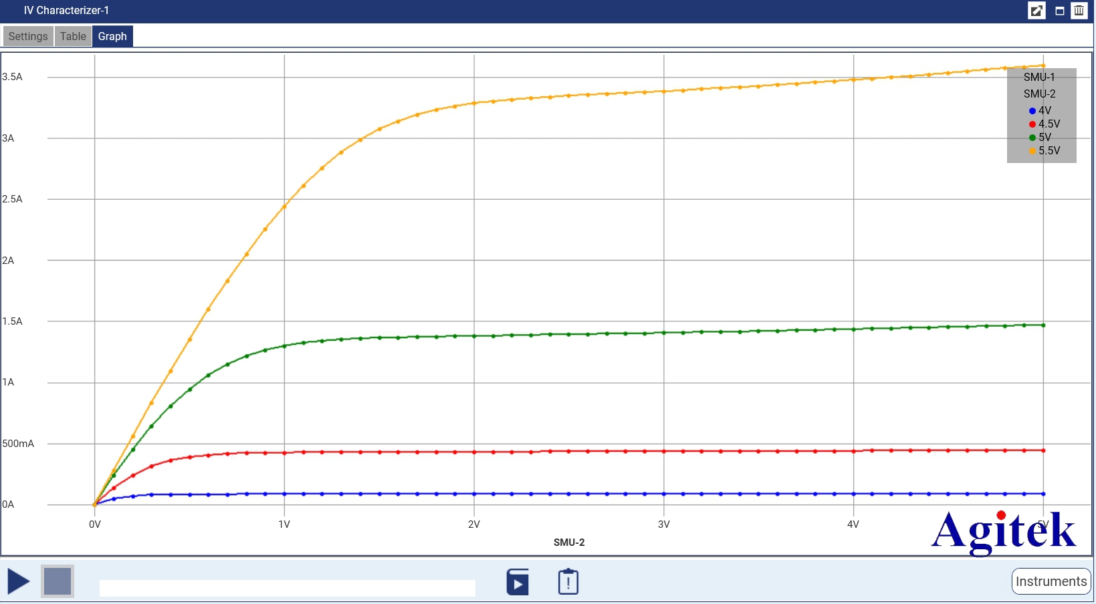Open the clipboard alert report icon
Screen dimensions: 1096x604
tap(568, 582)
